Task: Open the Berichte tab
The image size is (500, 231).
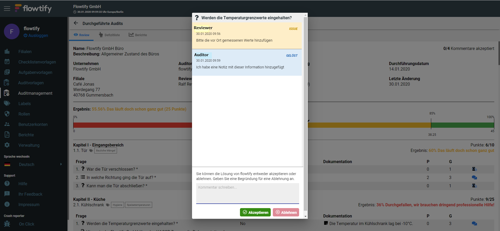Action: [138, 35]
